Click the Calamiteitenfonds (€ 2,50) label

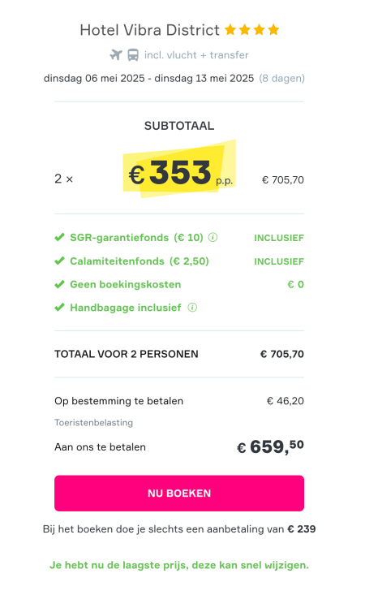(x=140, y=261)
